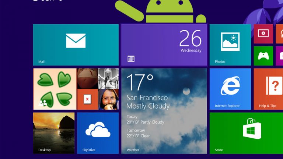Viewport: 283px width, 159px height.
Task: Click the bearded man contact photo
Action: point(108,100)
